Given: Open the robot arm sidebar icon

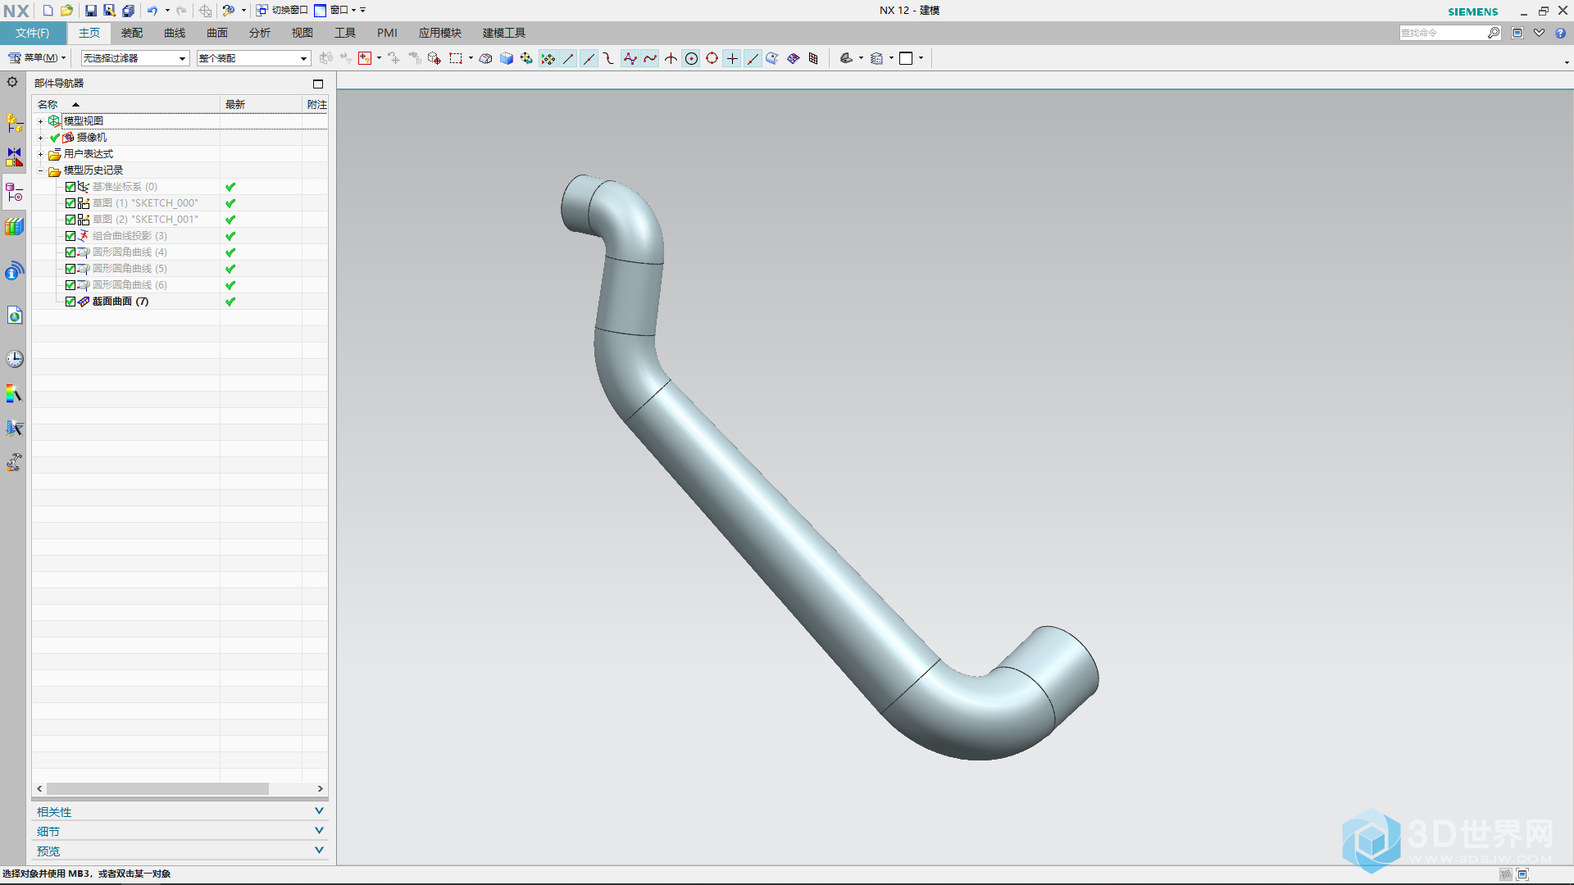Looking at the screenshot, I should 14,462.
